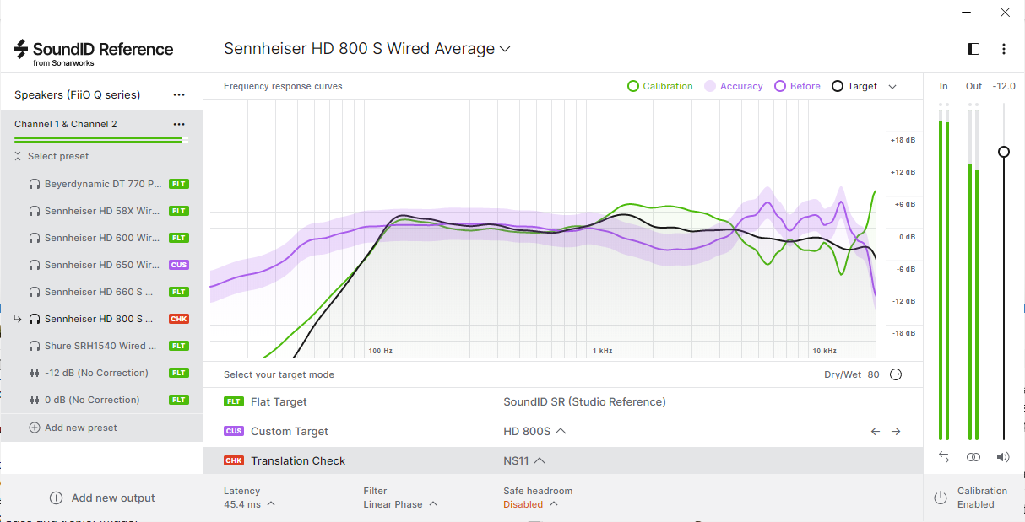Click the SoundID Reference logo
The height and width of the screenshot is (522, 1025).
[94, 51]
